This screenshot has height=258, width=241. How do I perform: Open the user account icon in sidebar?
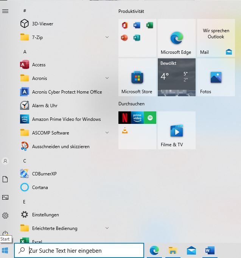coord(5,161)
